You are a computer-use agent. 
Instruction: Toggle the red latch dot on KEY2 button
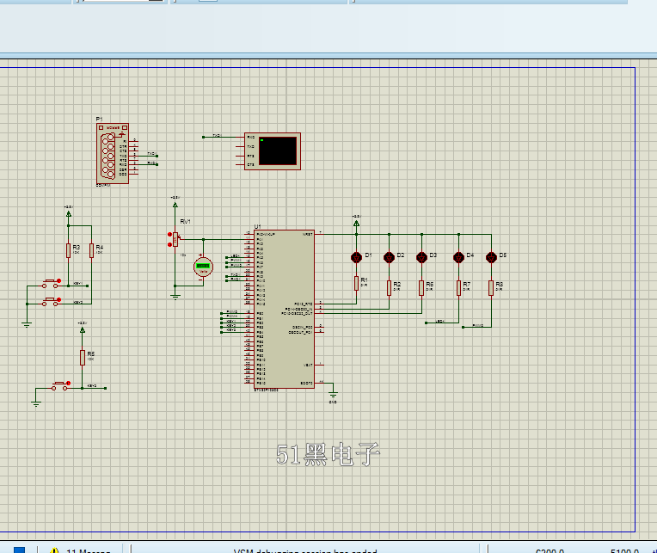click(59, 300)
